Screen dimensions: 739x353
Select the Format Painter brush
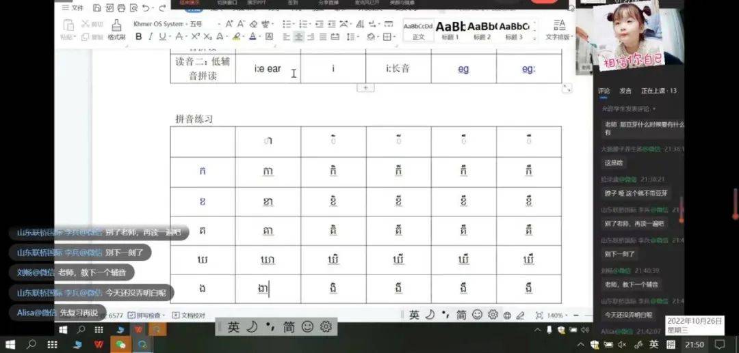point(116,28)
